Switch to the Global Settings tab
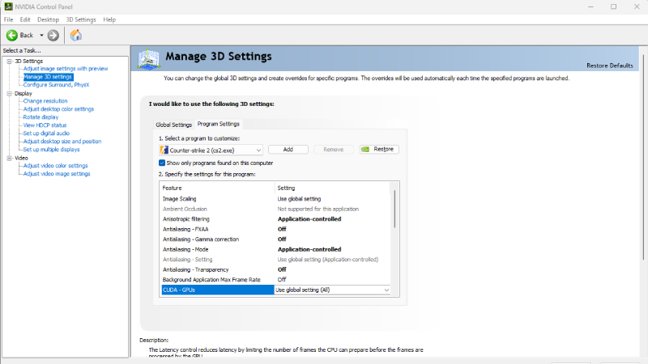Viewport: 648px width, 364px height. click(173, 125)
